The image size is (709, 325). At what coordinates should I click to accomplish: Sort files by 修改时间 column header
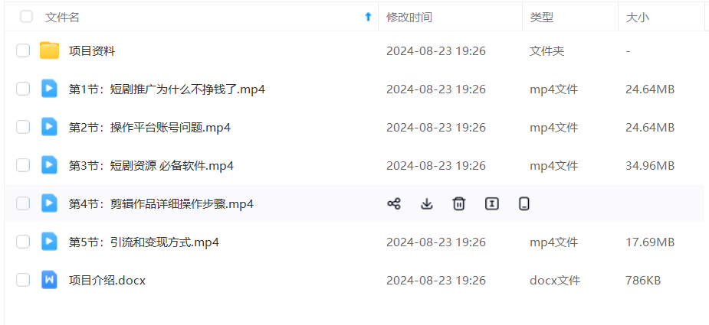pos(409,18)
